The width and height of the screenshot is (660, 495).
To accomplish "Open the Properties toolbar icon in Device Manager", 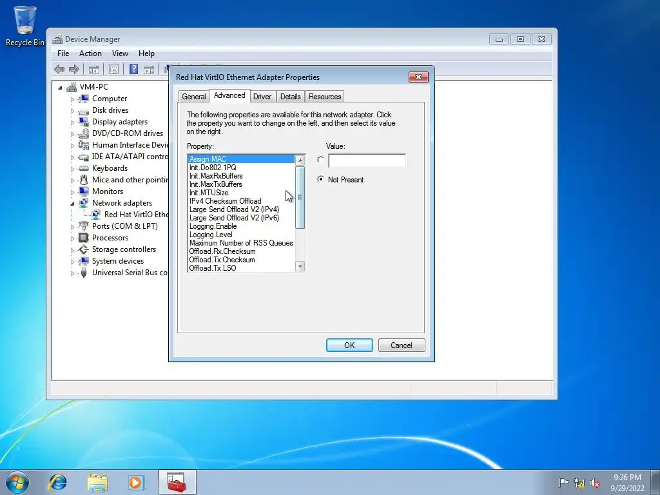I will [113, 69].
